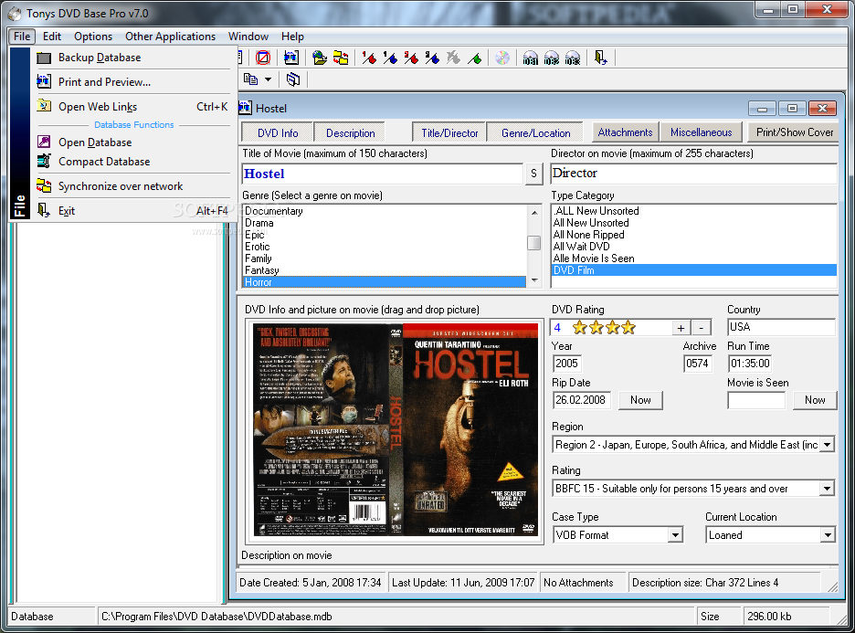
Task: Open dropdown arrow beside copy icon
Action: [268, 79]
